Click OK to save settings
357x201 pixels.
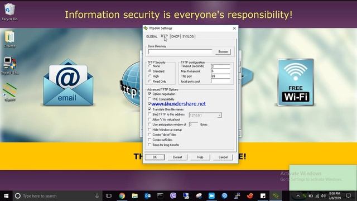coord(155,157)
